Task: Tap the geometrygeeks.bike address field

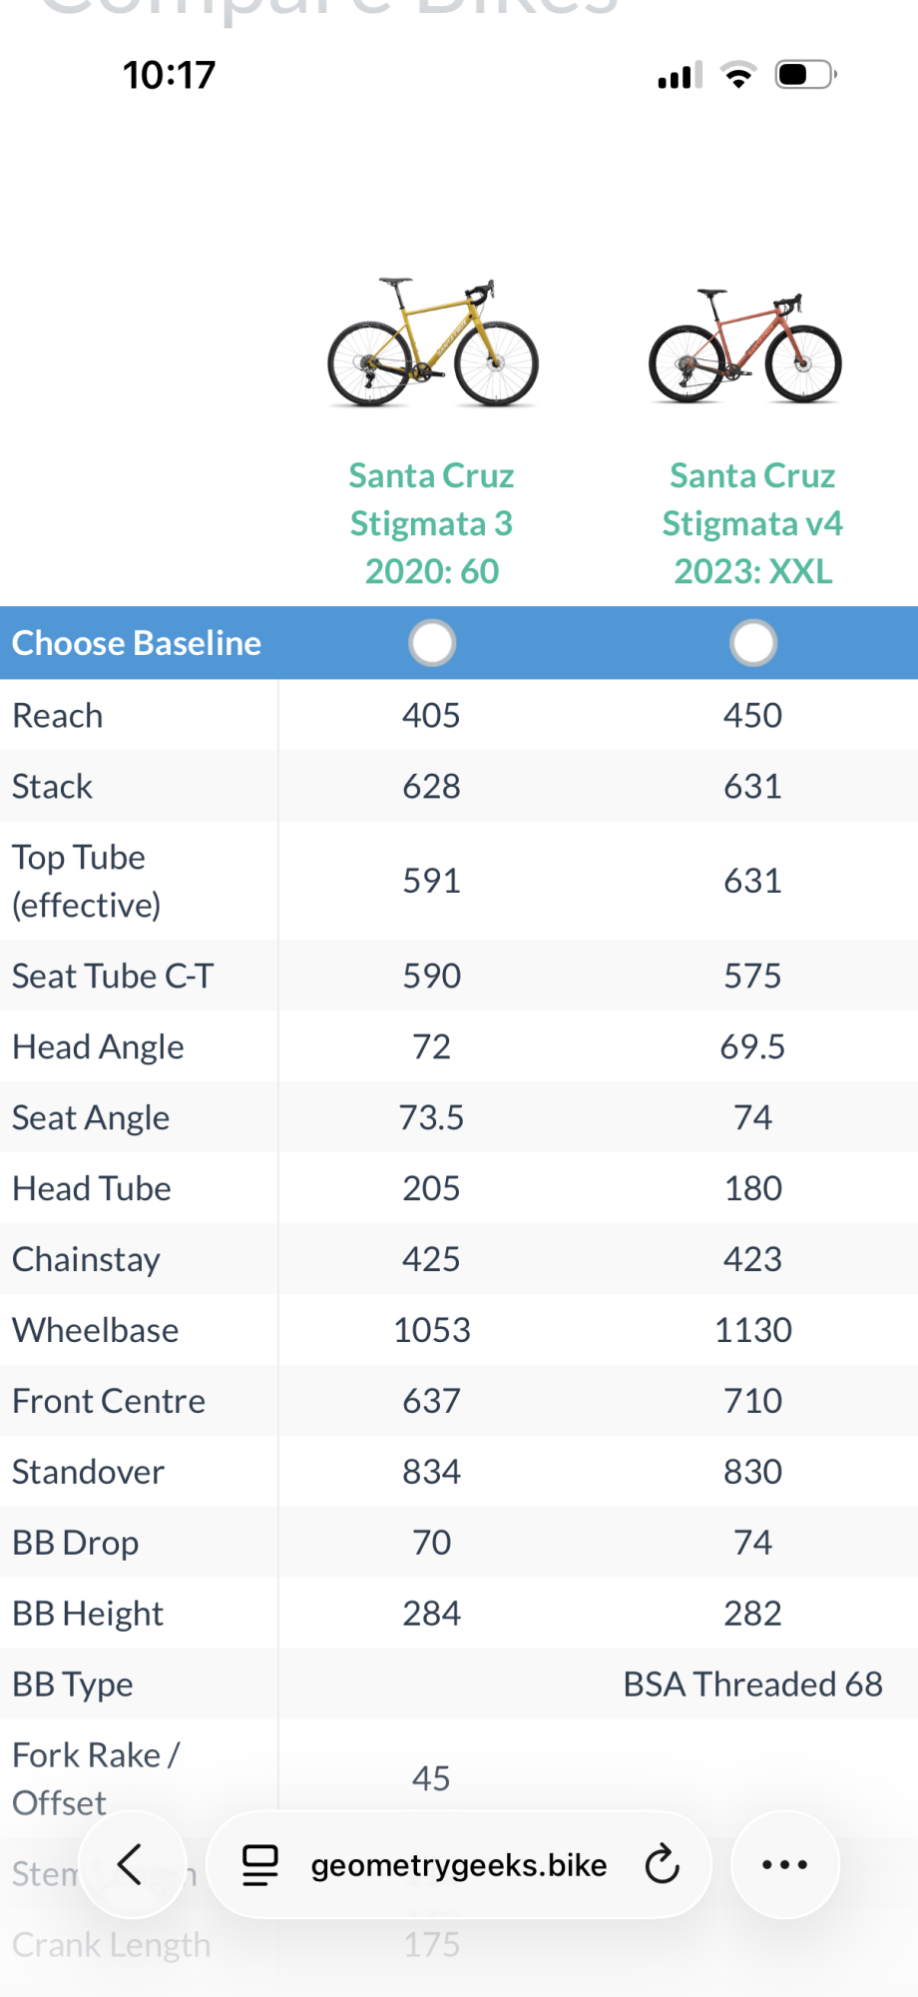Action: coord(459,1864)
